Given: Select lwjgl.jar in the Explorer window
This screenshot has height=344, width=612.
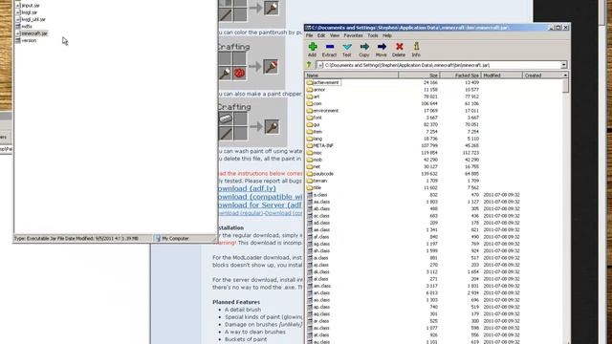Looking at the screenshot, I should pyautogui.click(x=27, y=12).
